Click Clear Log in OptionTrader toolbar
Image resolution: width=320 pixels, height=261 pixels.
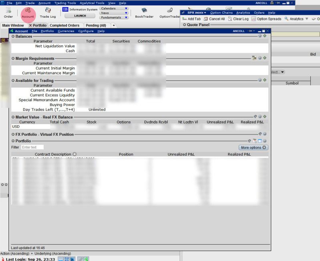(x=238, y=19)
